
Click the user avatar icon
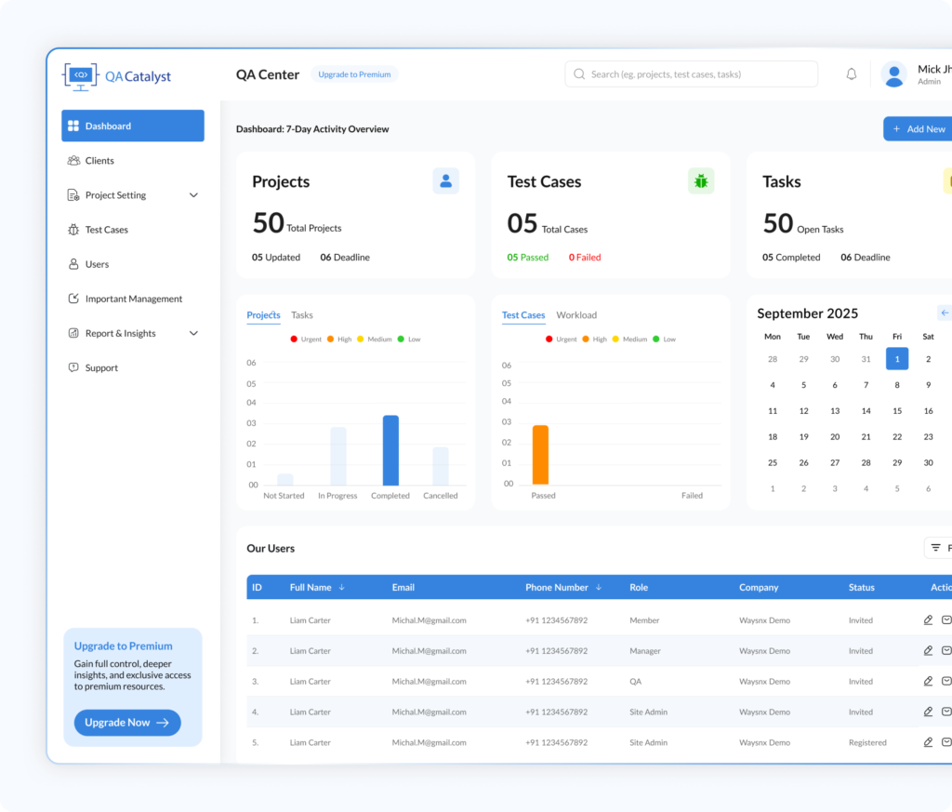pos(893,74)
